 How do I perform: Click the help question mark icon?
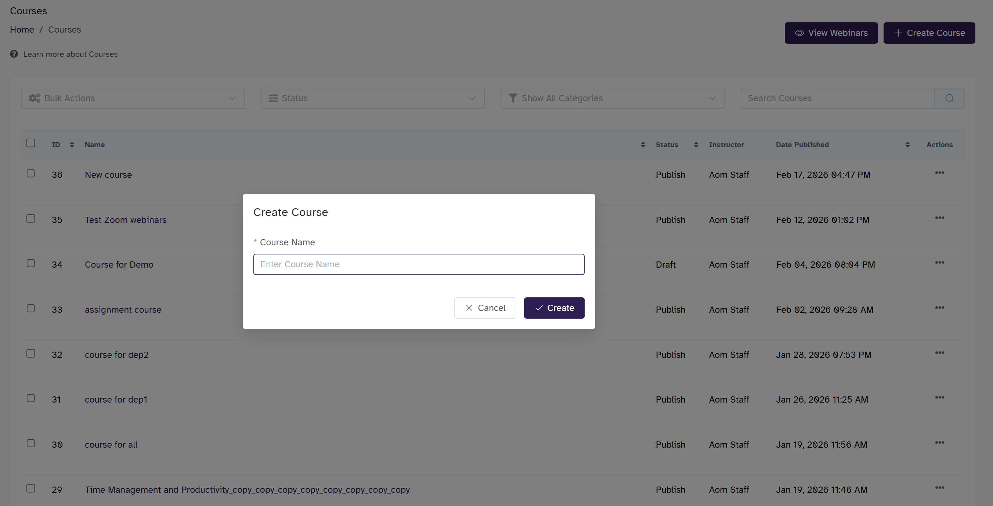click(14, 54)
